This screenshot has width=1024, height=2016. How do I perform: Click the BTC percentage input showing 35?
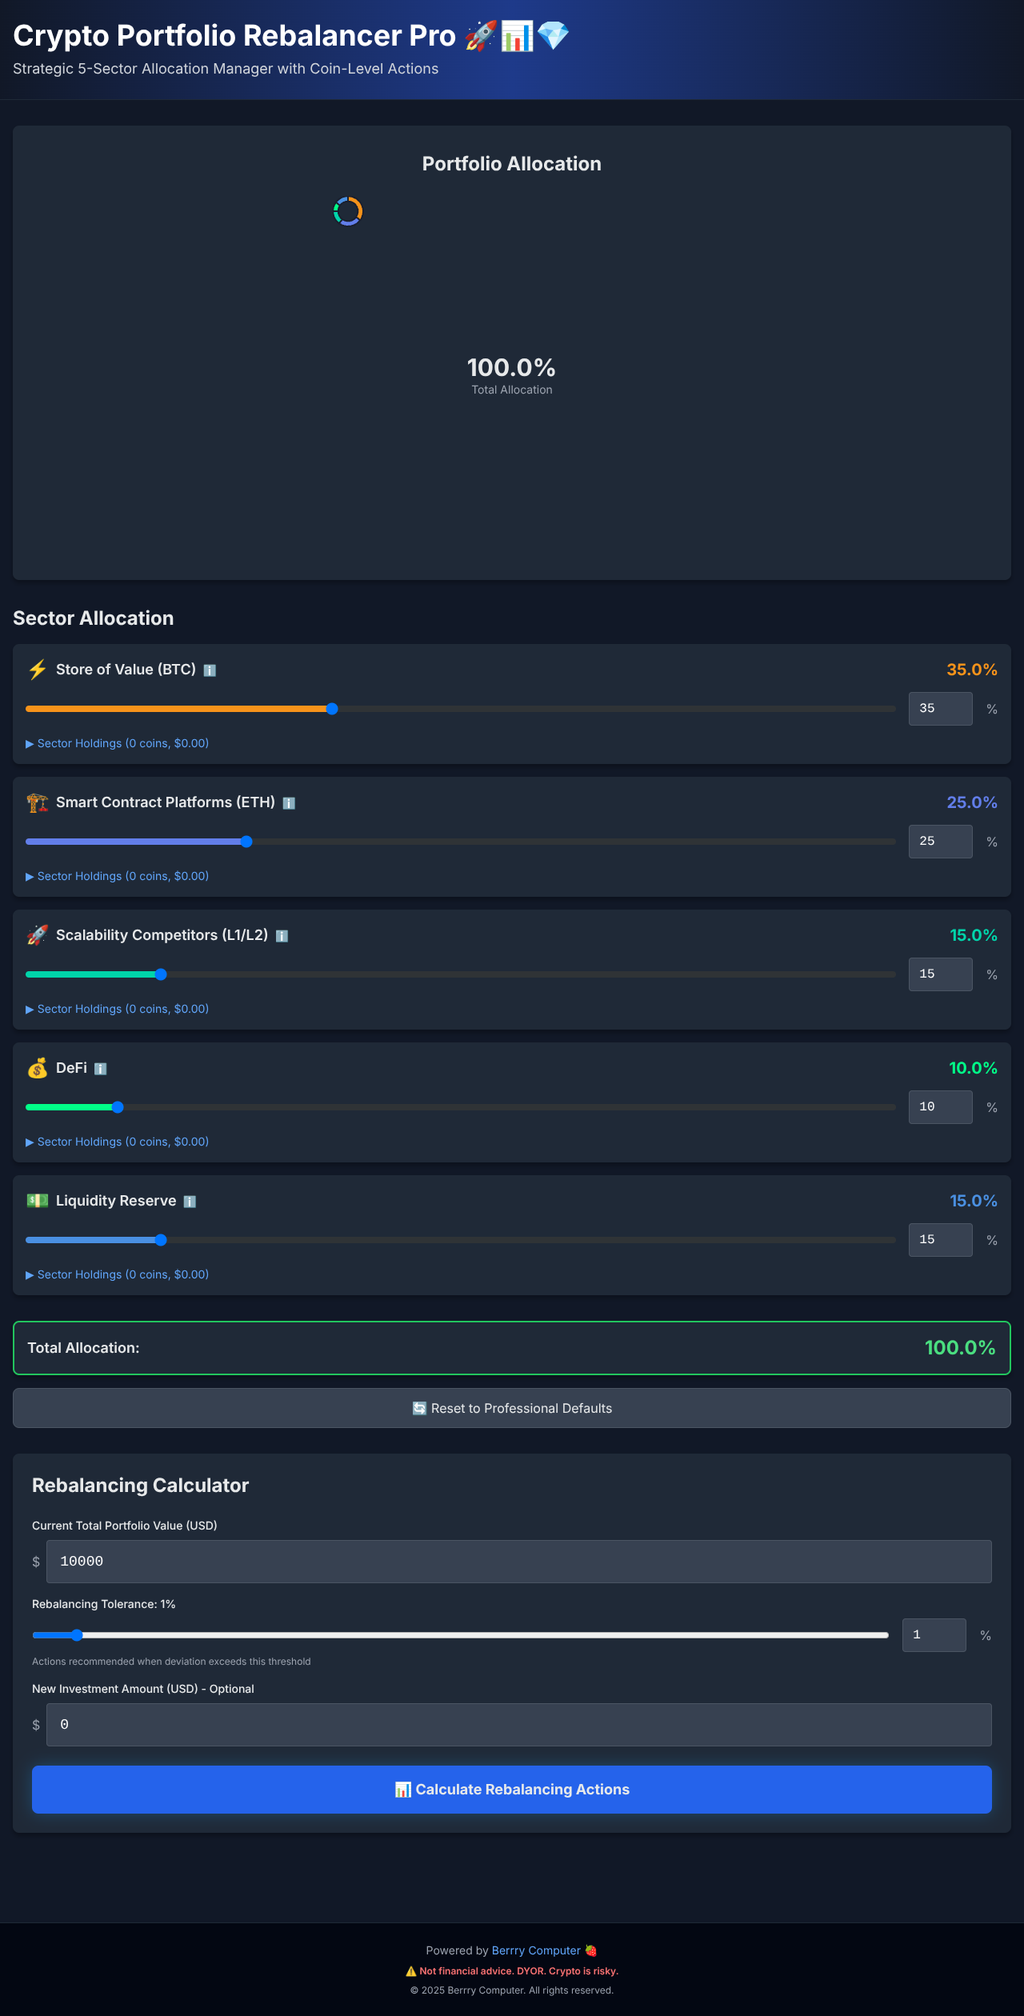(x=940, y=709)
